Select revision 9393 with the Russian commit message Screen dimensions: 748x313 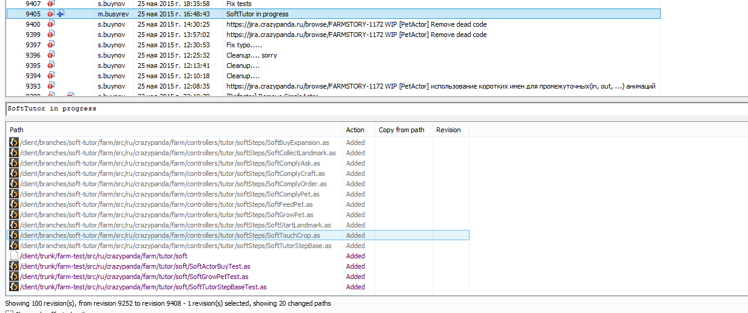click(440, 86)
